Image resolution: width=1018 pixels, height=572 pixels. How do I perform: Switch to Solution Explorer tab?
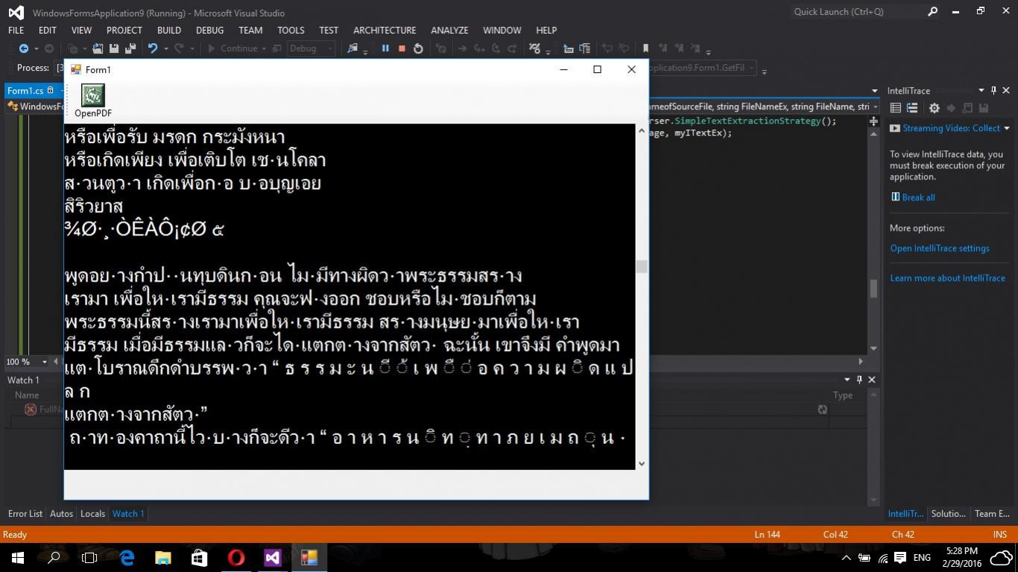(949, 513)
